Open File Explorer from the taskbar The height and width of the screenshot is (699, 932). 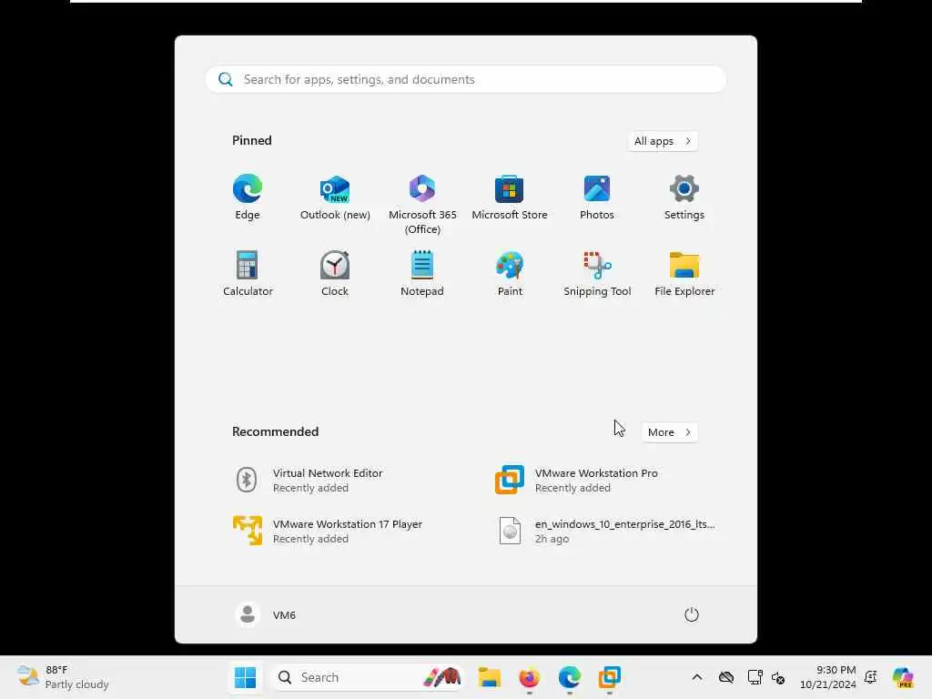(x=489, y=677)
